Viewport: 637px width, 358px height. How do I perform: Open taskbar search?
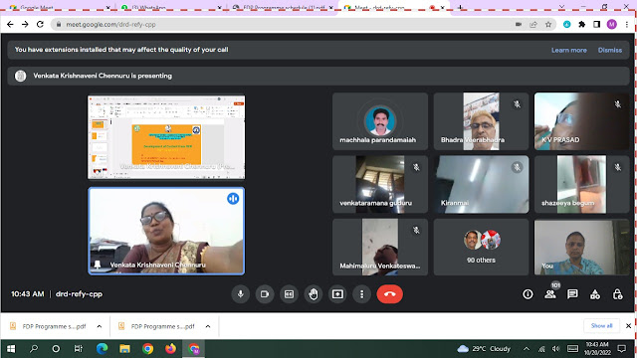tap(34, 349)
